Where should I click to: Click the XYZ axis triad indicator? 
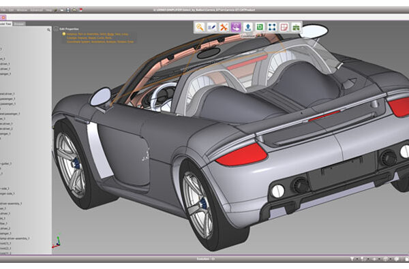click(x=57, y=241)
